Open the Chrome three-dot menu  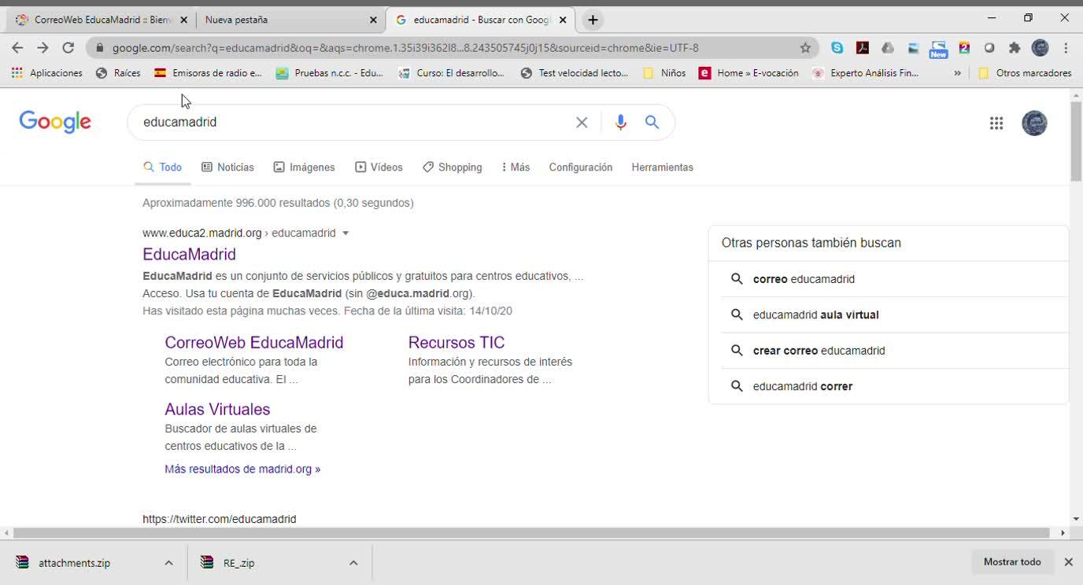point(1066,48)
